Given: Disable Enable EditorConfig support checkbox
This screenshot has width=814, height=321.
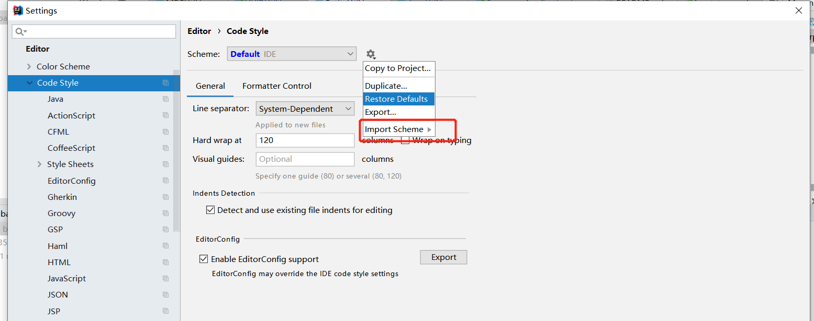Looking at the screenshot, I should (204, 259).
